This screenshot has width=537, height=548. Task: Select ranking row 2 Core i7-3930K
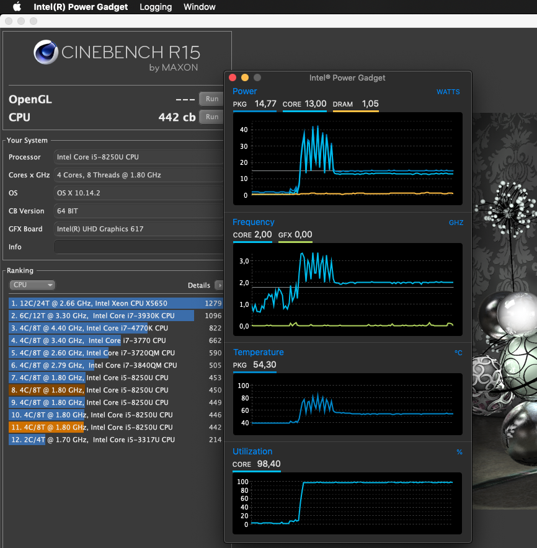click(116, 316)
